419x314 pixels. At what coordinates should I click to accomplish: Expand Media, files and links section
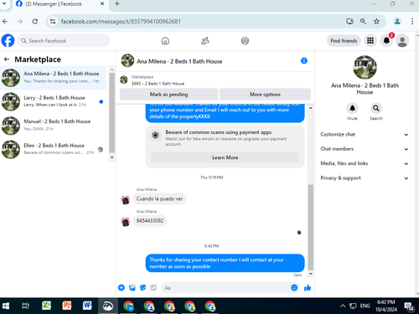[365, 163]
